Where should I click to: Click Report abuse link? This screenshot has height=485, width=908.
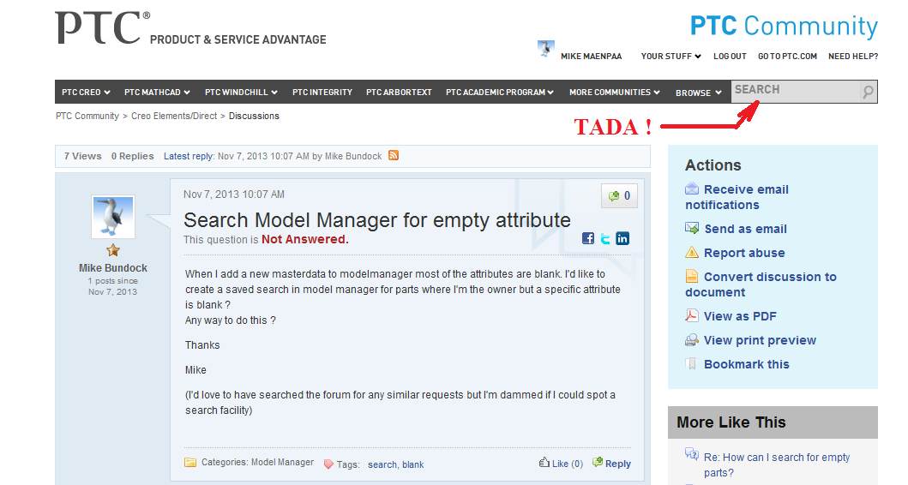pos(744,253)
